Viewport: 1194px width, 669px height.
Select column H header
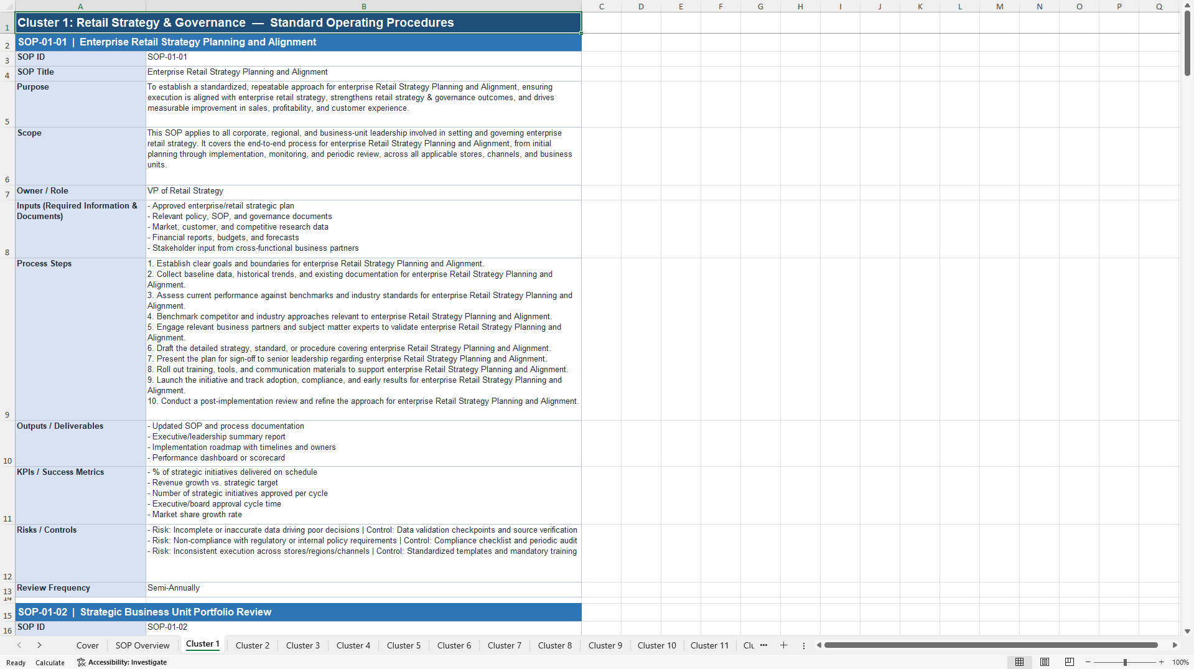(x=800, y=6)
